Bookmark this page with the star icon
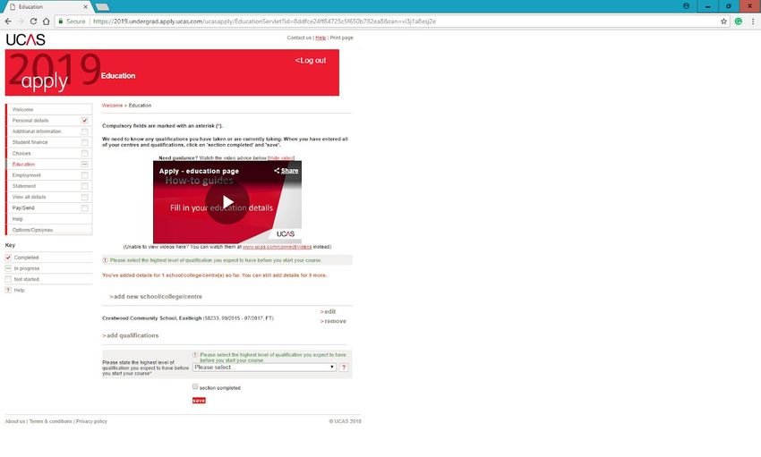This screenshot has width=761, height=457. [723, 21]
